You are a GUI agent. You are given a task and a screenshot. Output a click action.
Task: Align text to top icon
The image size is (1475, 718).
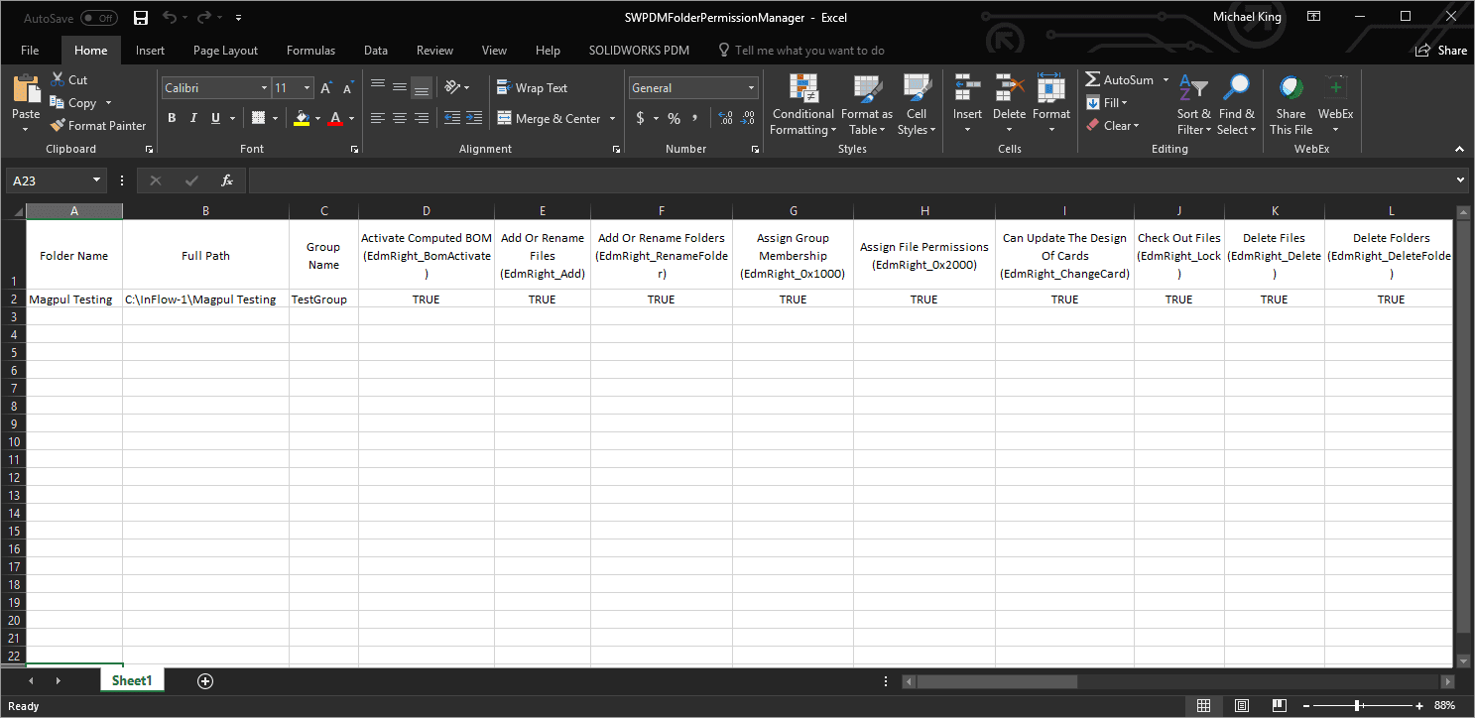coord(378,88)
